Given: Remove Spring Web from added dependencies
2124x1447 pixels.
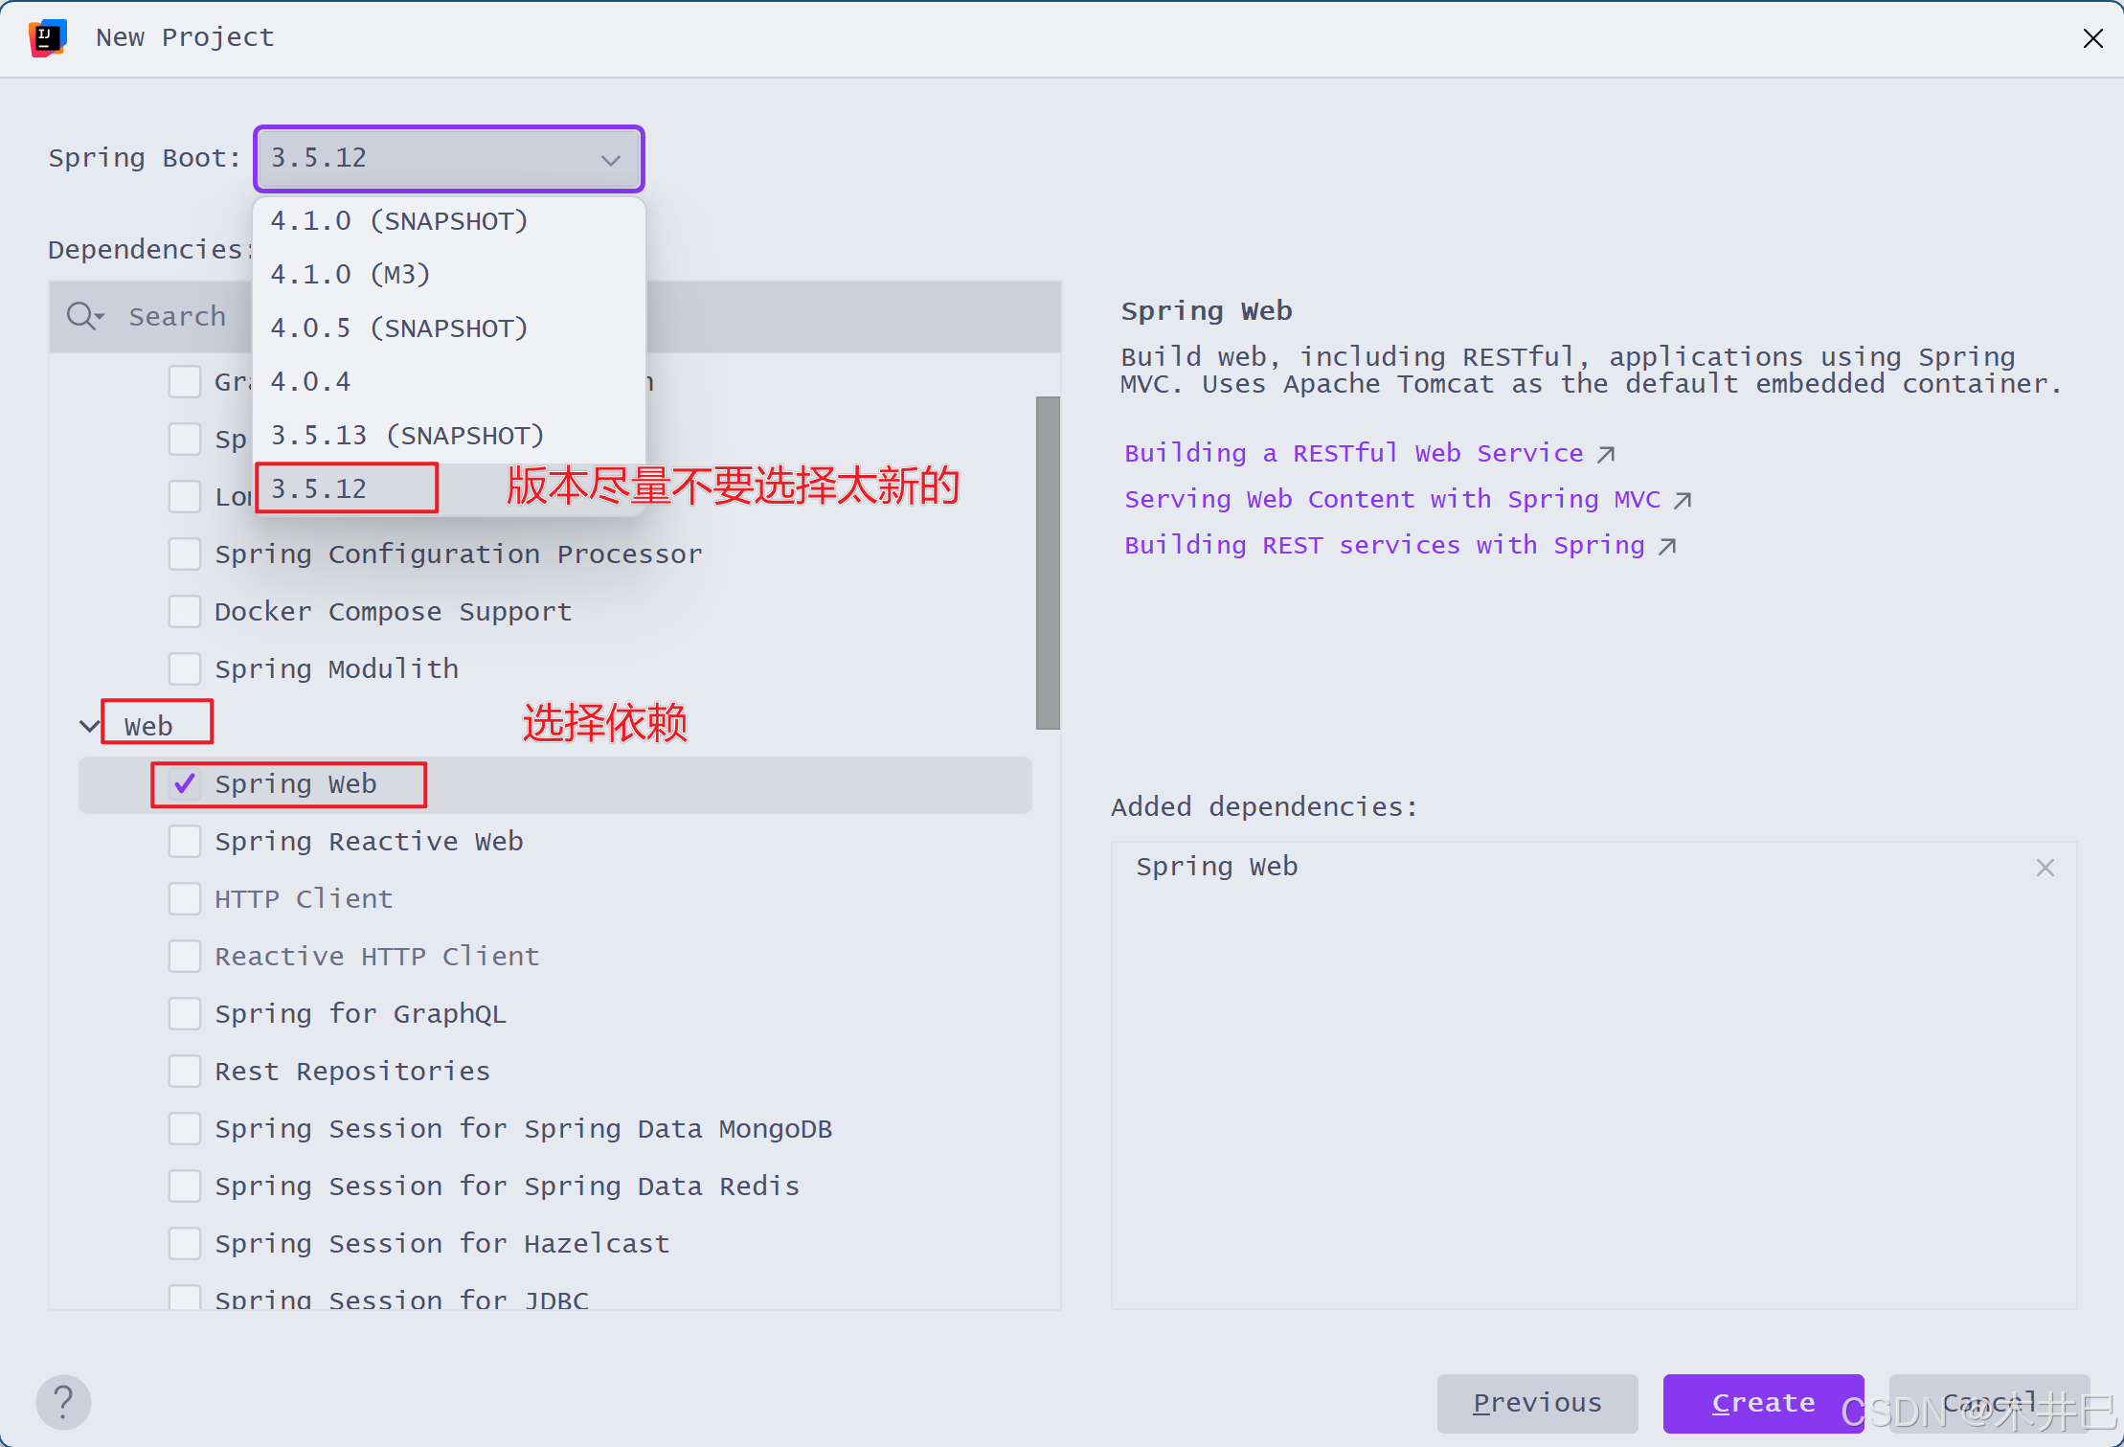Looking at the screenshot, I should click(x=2045, y=868).
